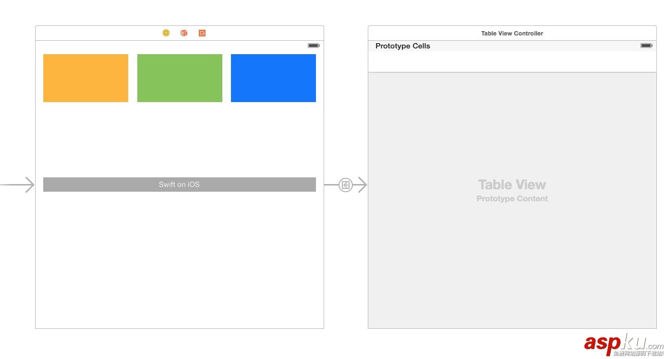Select the Exit icon in scene dock

[x=202, y=33]
